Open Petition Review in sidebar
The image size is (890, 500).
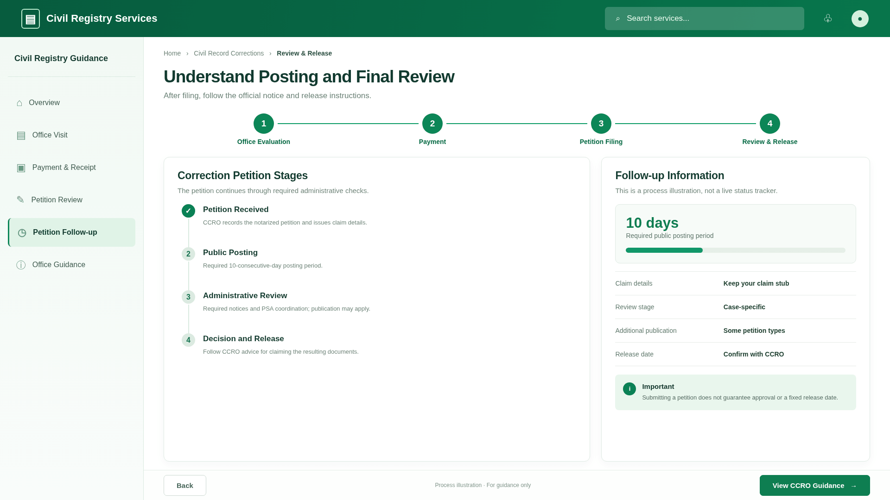(71, 200)
